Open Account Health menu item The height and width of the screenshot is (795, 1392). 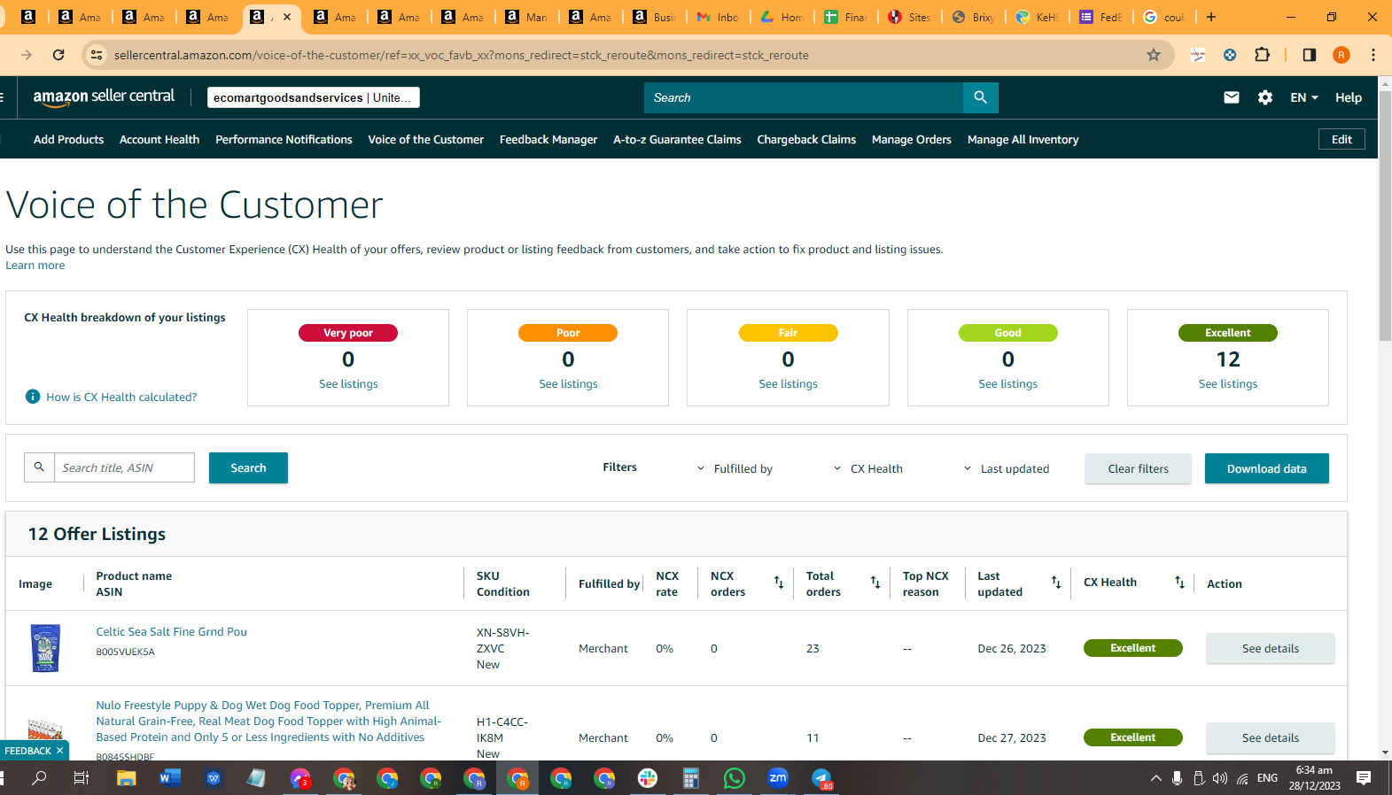pos(159,139)
